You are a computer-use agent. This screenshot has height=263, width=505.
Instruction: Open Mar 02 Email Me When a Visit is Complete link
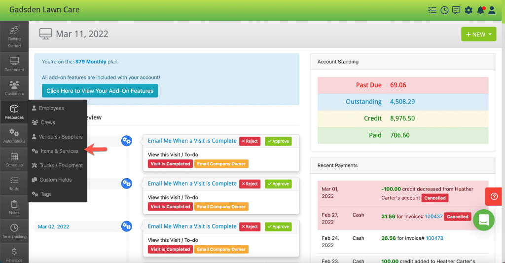[x=192, y=226]
